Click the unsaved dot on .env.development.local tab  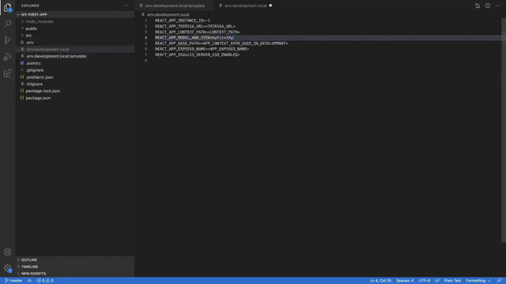270,6
